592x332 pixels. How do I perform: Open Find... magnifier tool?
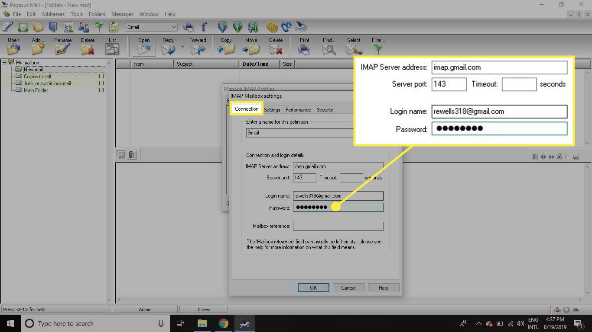point(329,46)
